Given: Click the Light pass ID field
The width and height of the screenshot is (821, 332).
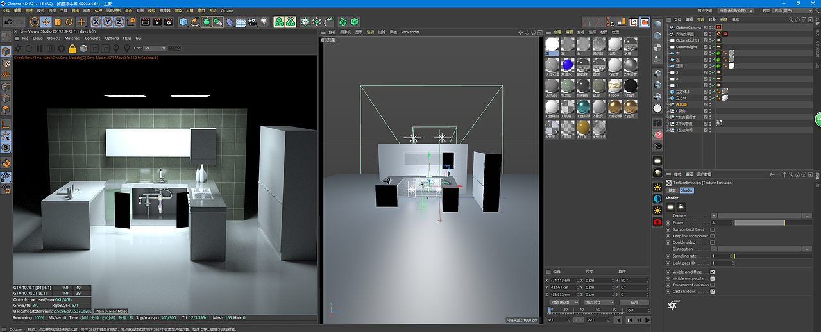Looking at the screenshot, I should 722,263.
